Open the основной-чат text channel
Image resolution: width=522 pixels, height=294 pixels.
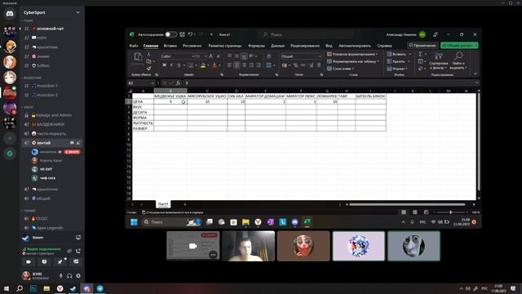pyautogui.click(x=51, y=29)
